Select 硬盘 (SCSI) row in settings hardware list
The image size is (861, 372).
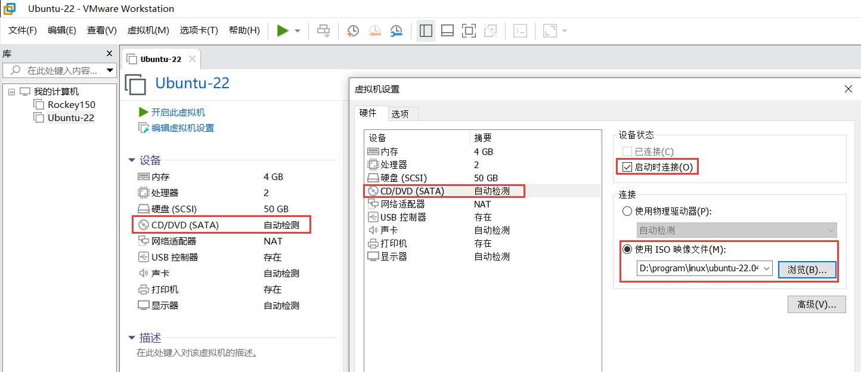(482, 178)
